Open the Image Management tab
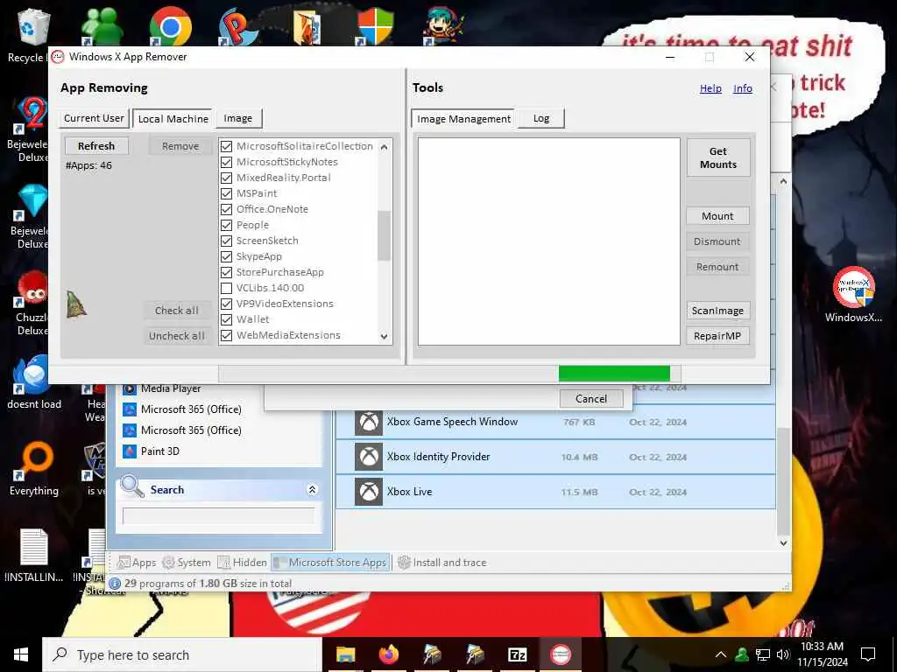897x672 pixels. tap(463, 119)
